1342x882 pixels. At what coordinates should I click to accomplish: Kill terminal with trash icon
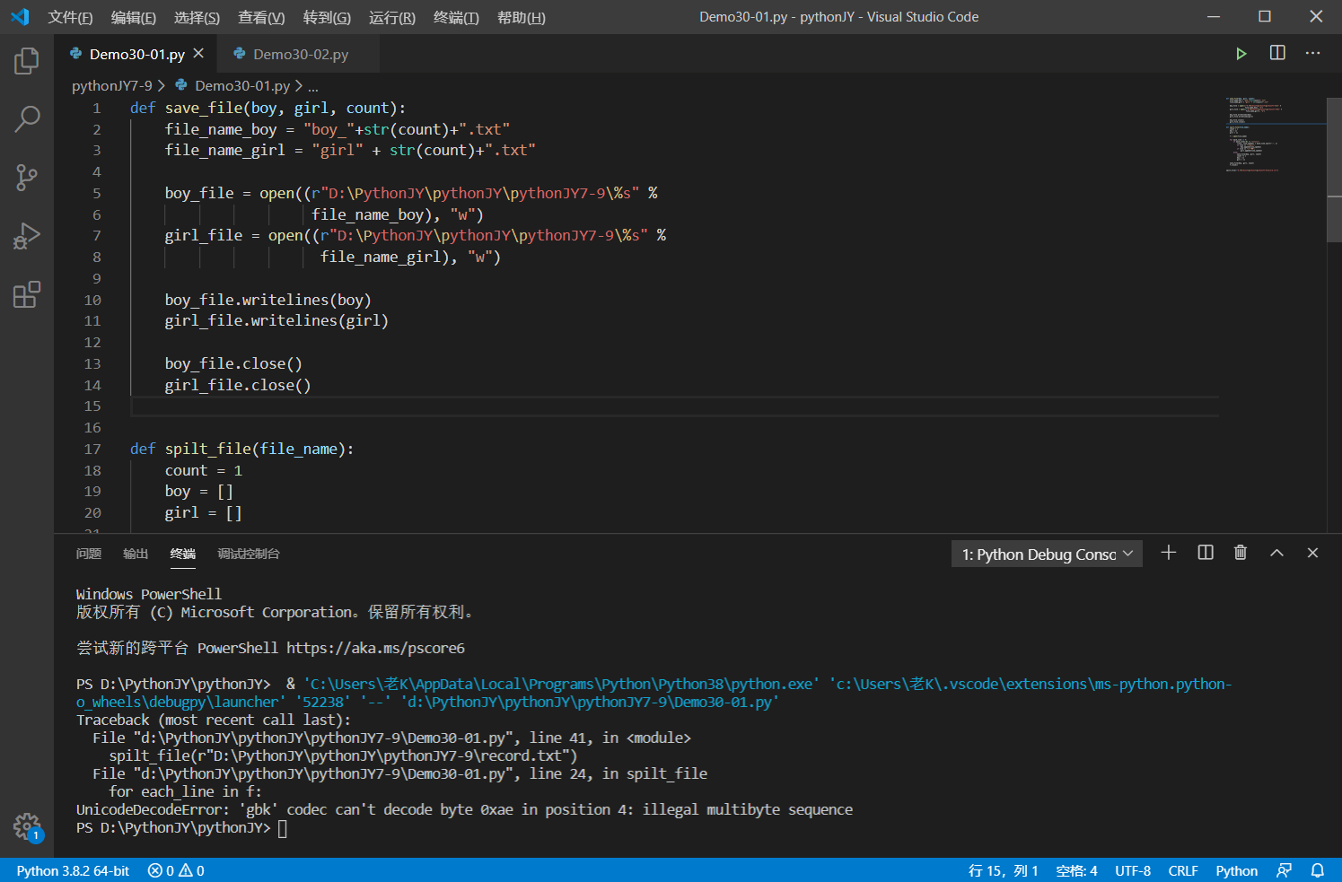1241,553
